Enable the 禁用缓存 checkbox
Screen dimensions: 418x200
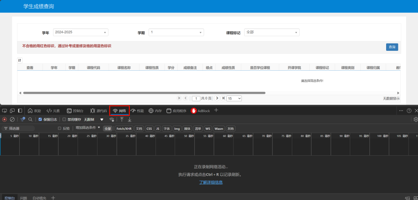tap(64, 120)
